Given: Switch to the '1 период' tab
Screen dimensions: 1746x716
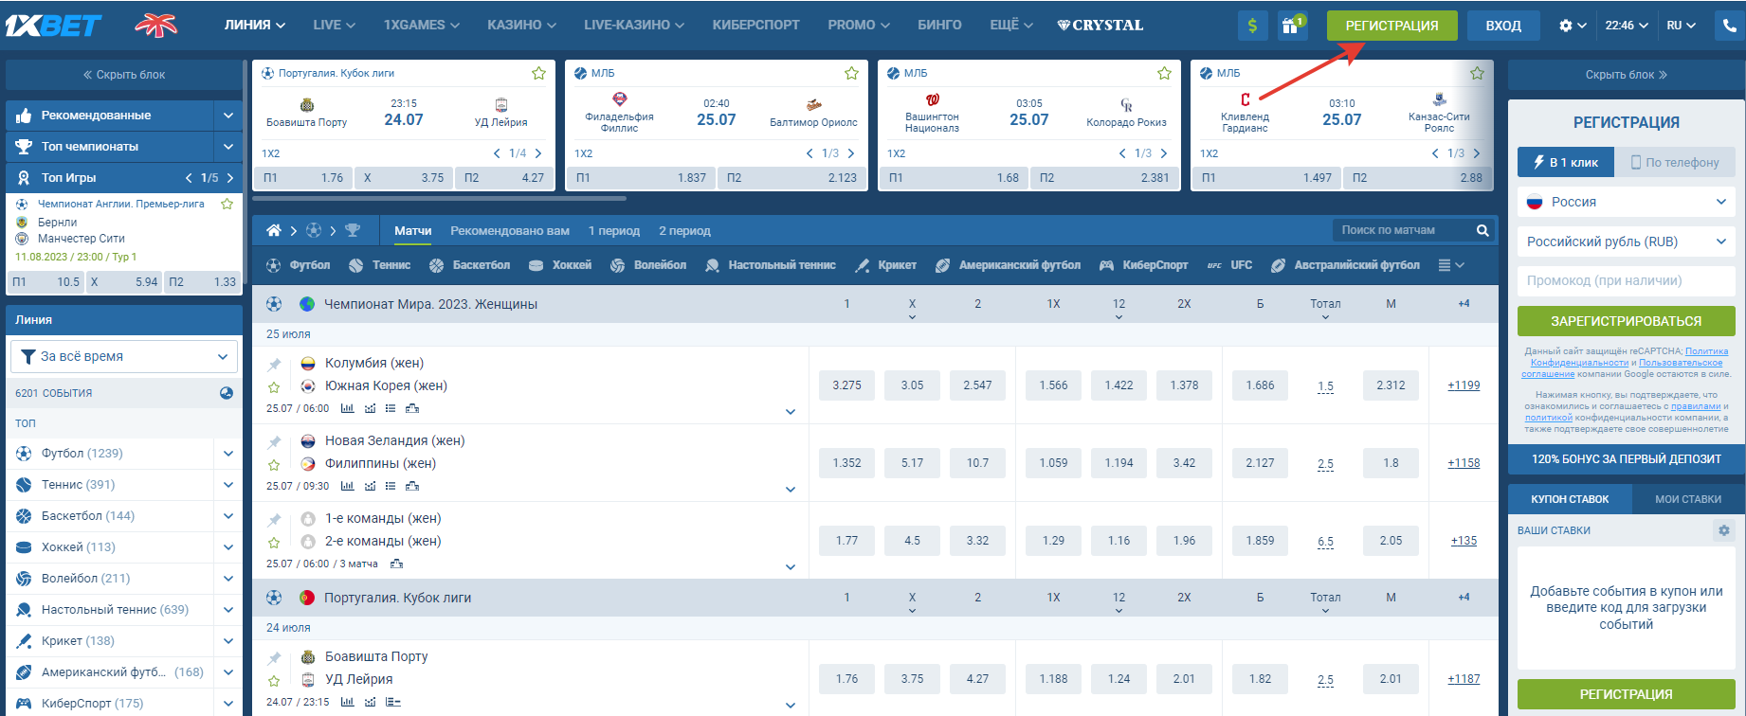Looking at the screenshot, I should point(613,230).
